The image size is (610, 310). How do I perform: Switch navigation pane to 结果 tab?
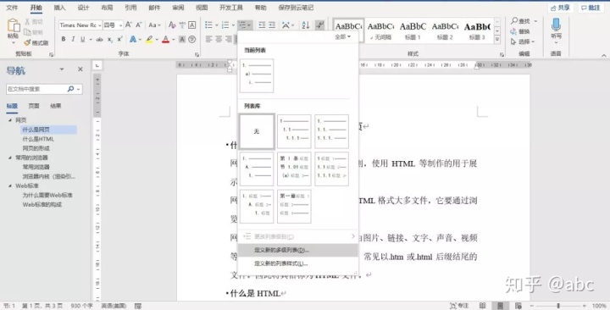click(x=56, y=106)
